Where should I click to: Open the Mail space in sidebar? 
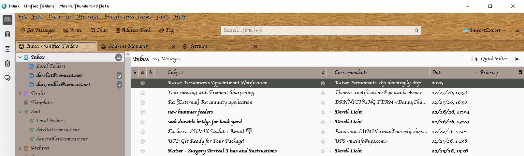[x=7, y=20]
